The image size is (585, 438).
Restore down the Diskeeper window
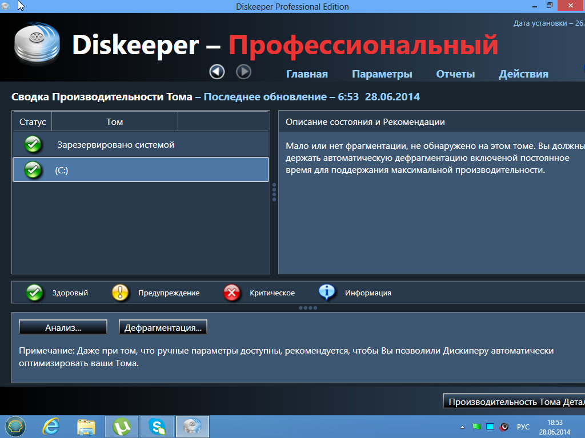pyautogui.click(x=550, y=6)
